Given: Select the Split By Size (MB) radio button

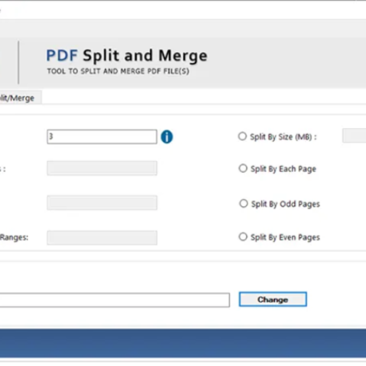Looking at the screenshot, I should (x=242, y=137).
